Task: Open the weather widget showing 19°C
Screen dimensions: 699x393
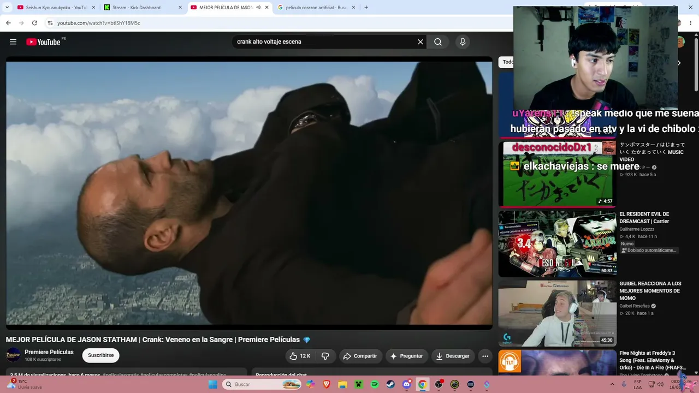Action: 26,384
